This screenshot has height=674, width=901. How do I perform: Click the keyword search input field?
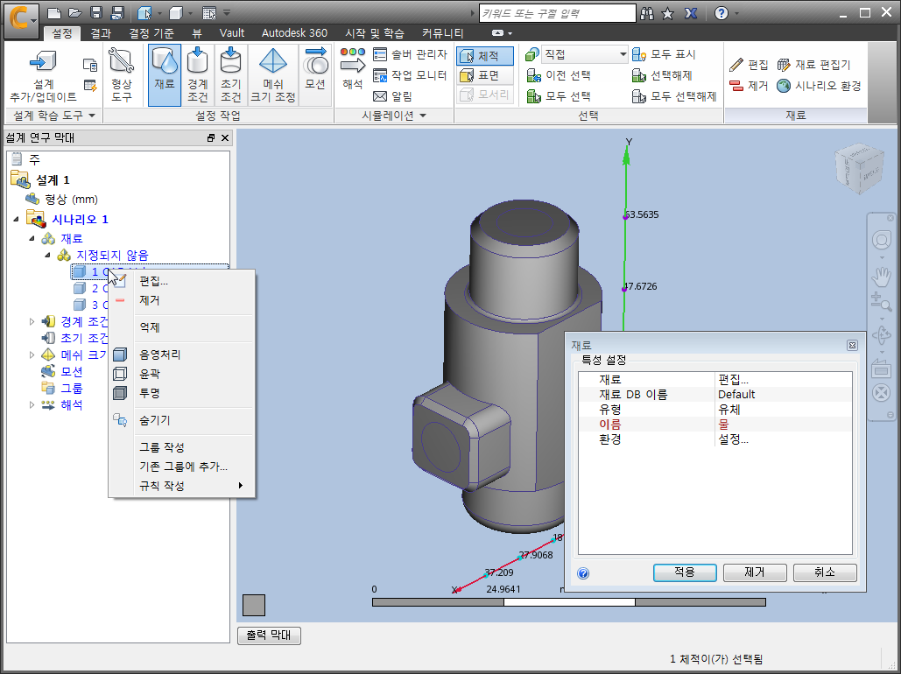click(x=558, y=13)
